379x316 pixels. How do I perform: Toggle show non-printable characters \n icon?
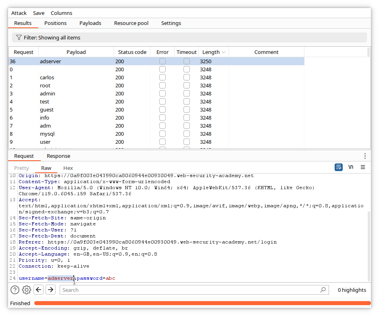pyautogui.click(x=351, y=167)
